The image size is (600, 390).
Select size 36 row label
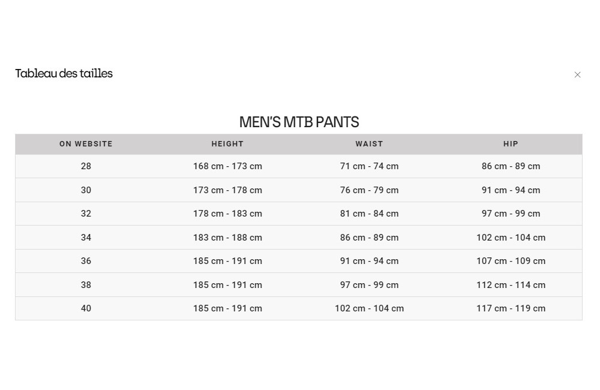click(86, 261)
